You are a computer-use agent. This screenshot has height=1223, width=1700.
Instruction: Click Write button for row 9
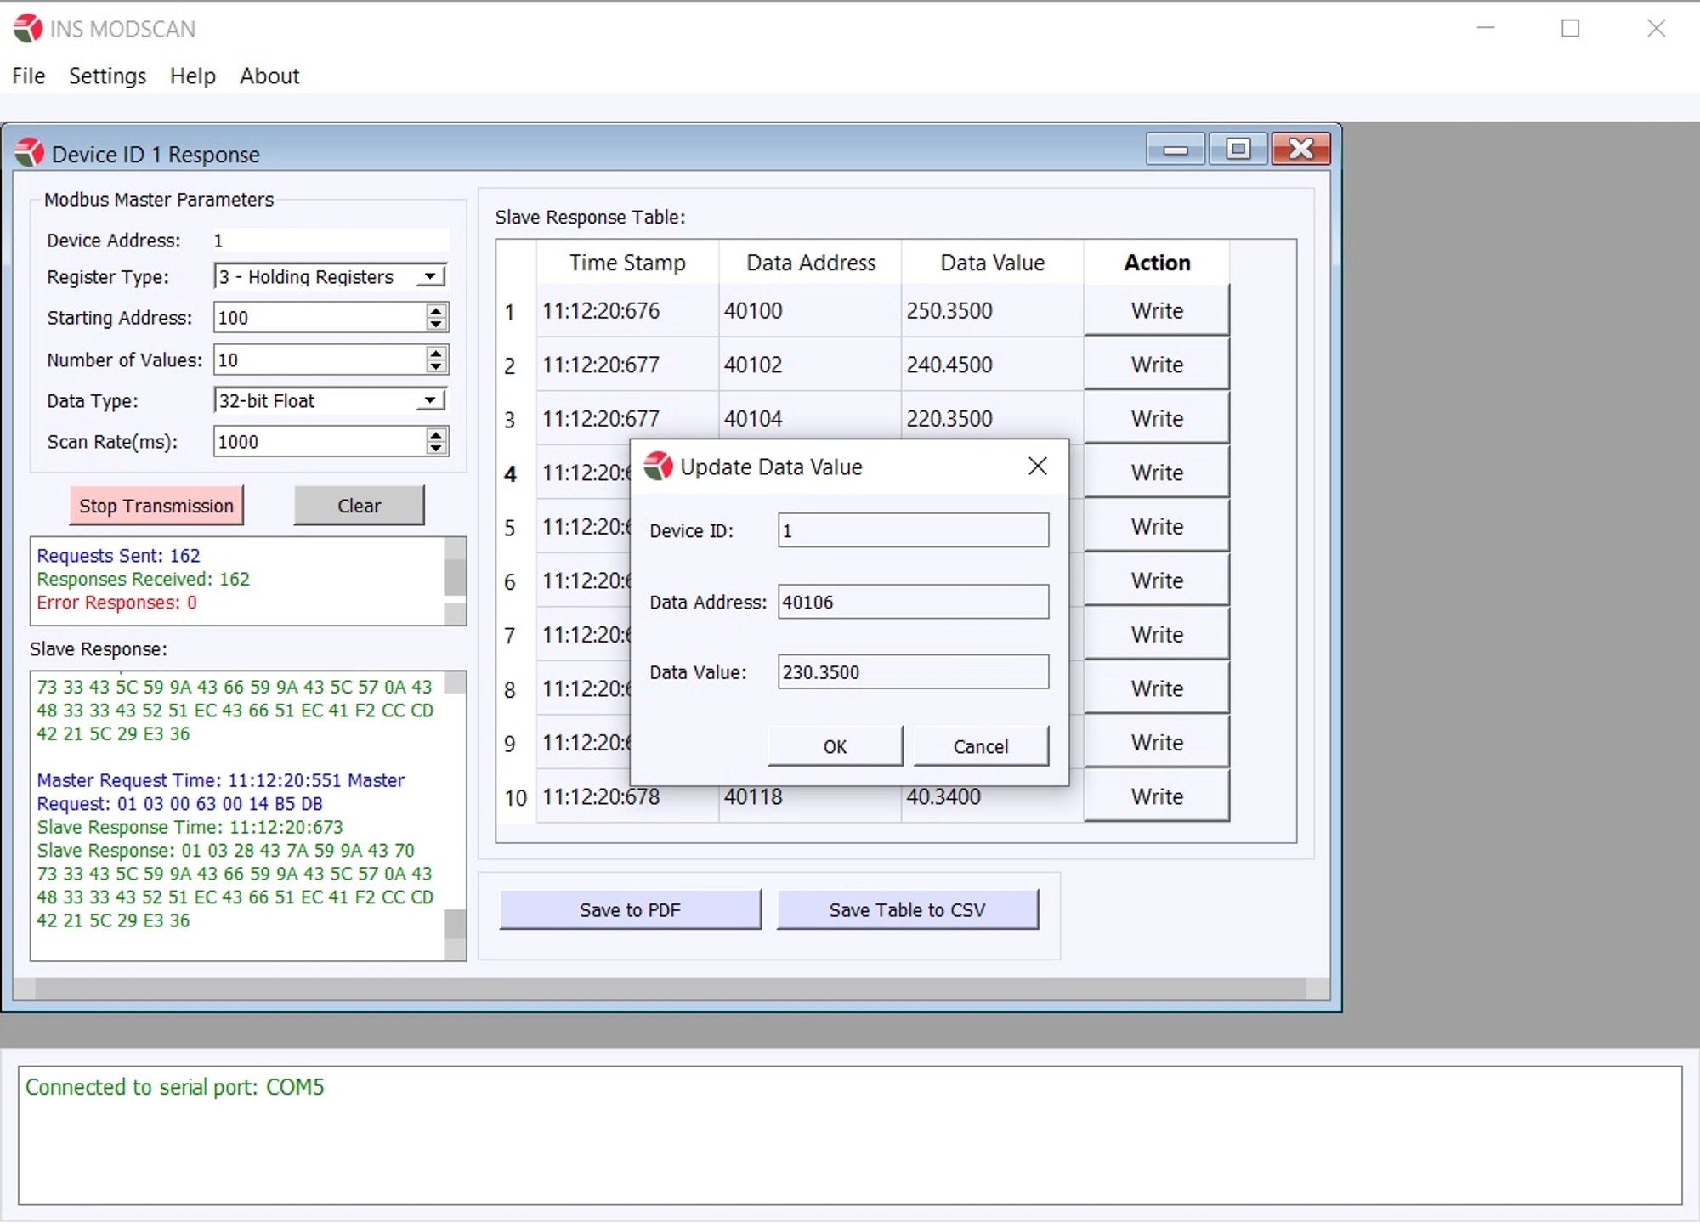[x=1157, y=742]
